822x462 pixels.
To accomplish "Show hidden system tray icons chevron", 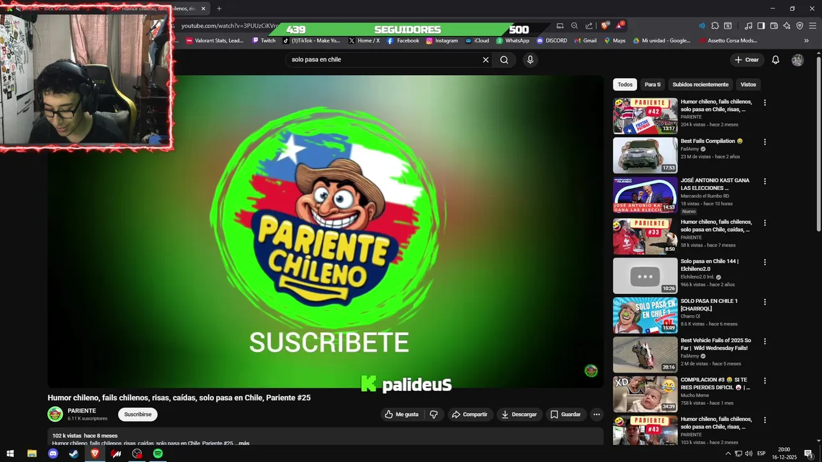I will [x=728, y=454].
